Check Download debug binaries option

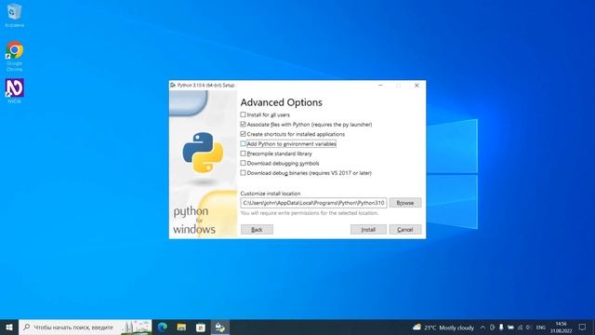tap(243, 173)
